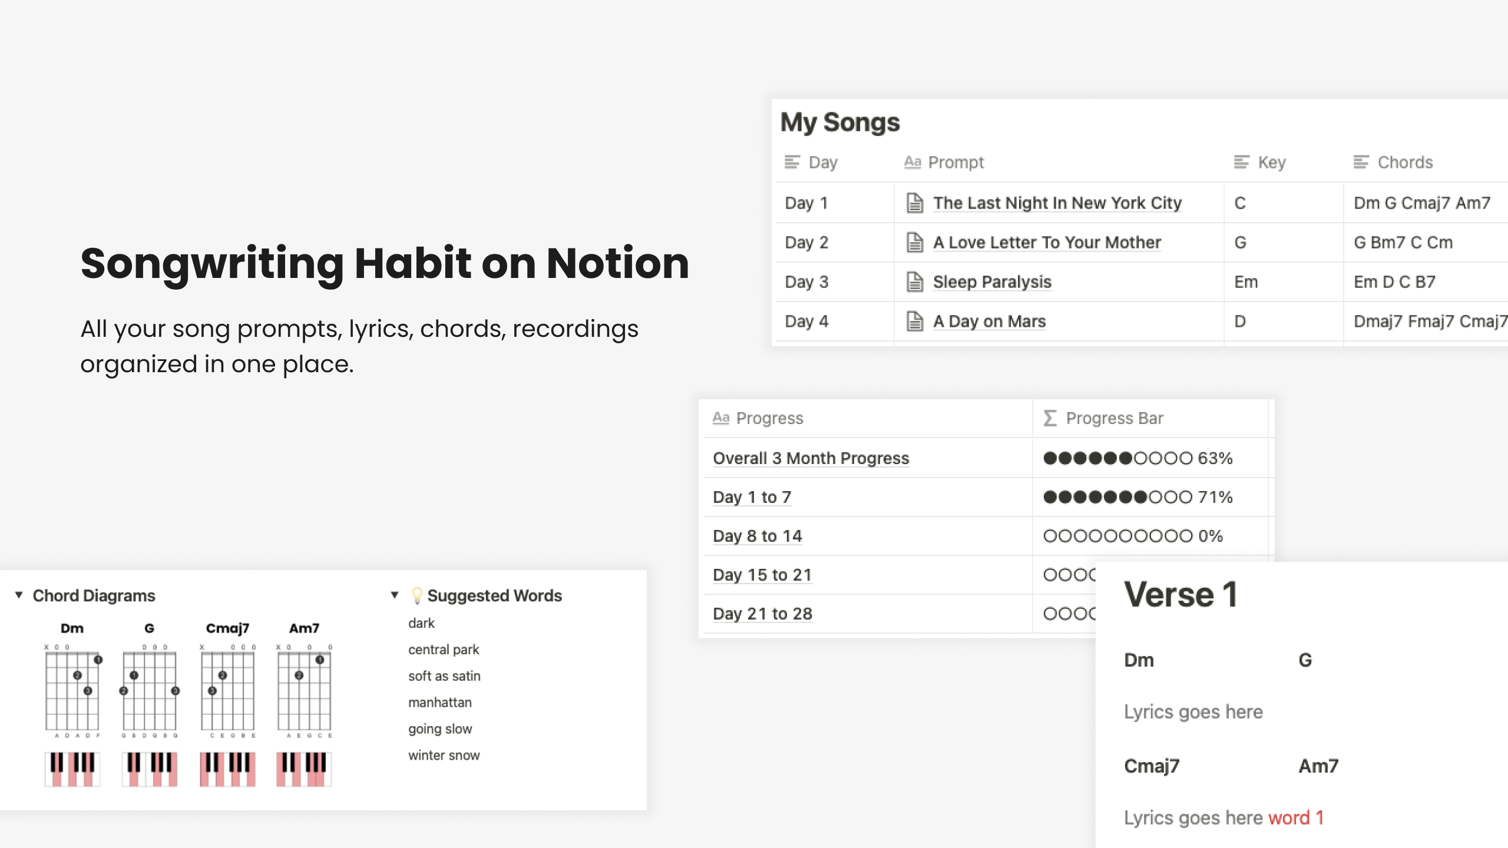Screen dimensions: 1508x848
Task: Click the text icon of the Key column header
Action: (1242, 162)
